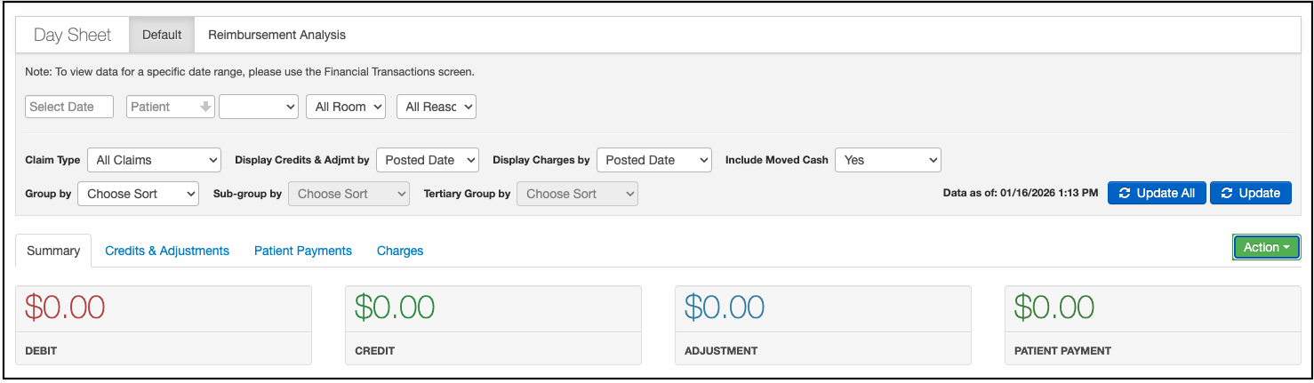The width and height of the screenshot is (1314, 383).
Task: Click the Patient search field
Action: [161, 107]
